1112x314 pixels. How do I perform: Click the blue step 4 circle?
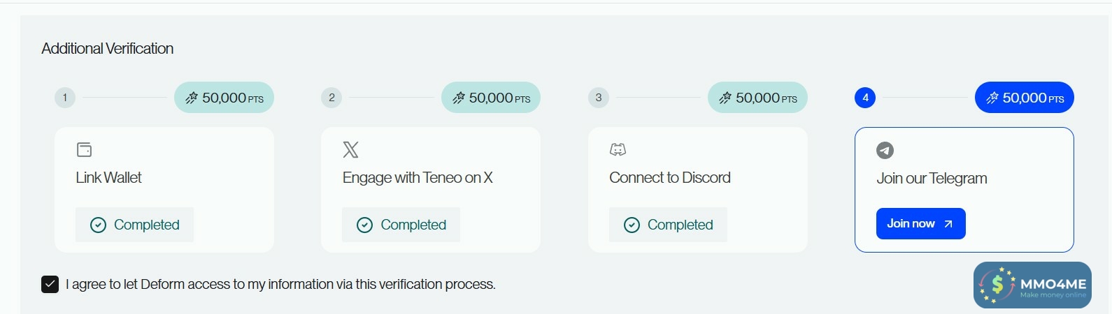coord(865,98)
